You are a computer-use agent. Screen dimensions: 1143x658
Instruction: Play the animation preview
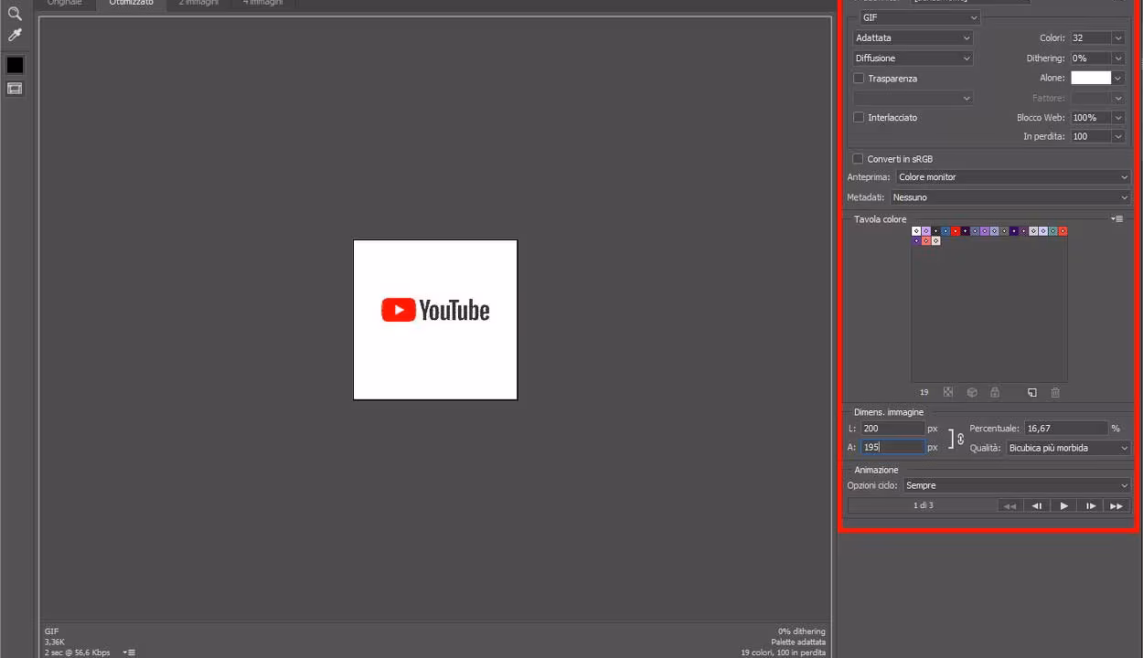(1063, 505)
